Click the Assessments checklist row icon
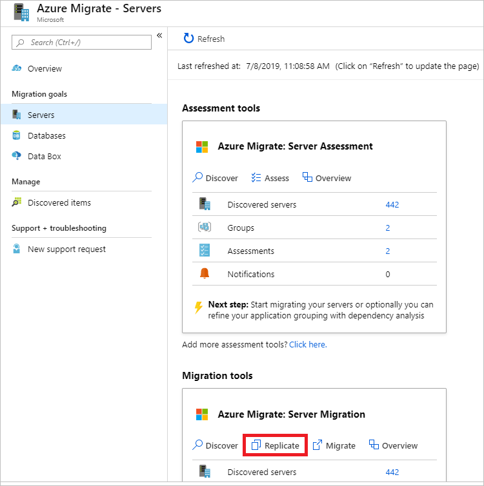Image resolution: width=484 pixels, height=486 pixels. coord(205,250)
